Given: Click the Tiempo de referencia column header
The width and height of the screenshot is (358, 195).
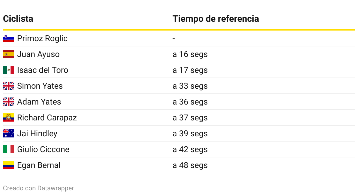Looking at the screenshot, I should click(x=216, y=19).
